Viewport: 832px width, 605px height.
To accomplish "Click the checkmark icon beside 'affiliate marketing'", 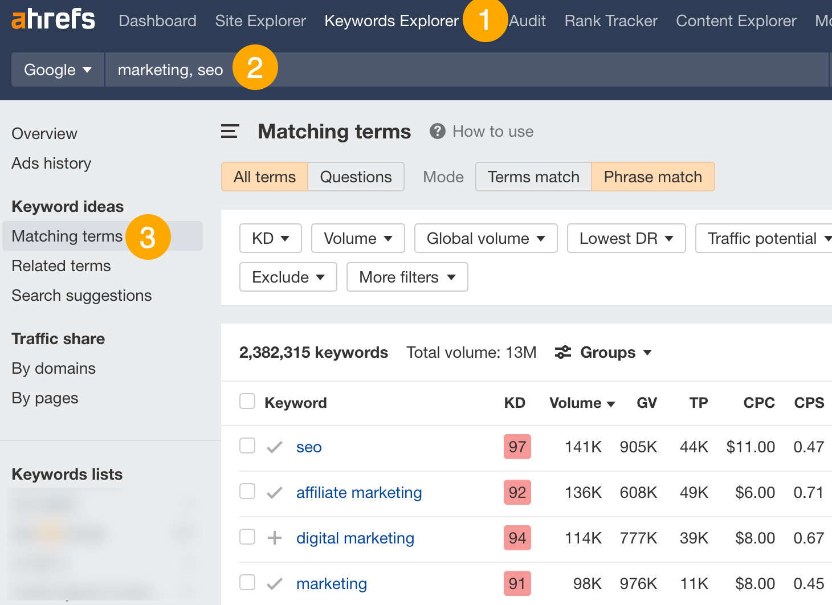I will (274, 492).
